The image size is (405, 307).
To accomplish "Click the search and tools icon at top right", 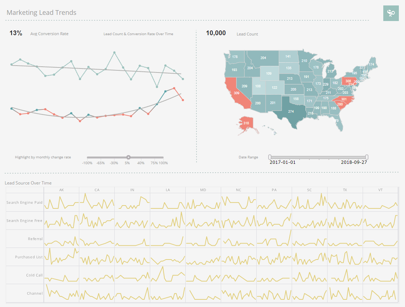I will (391, 13).
